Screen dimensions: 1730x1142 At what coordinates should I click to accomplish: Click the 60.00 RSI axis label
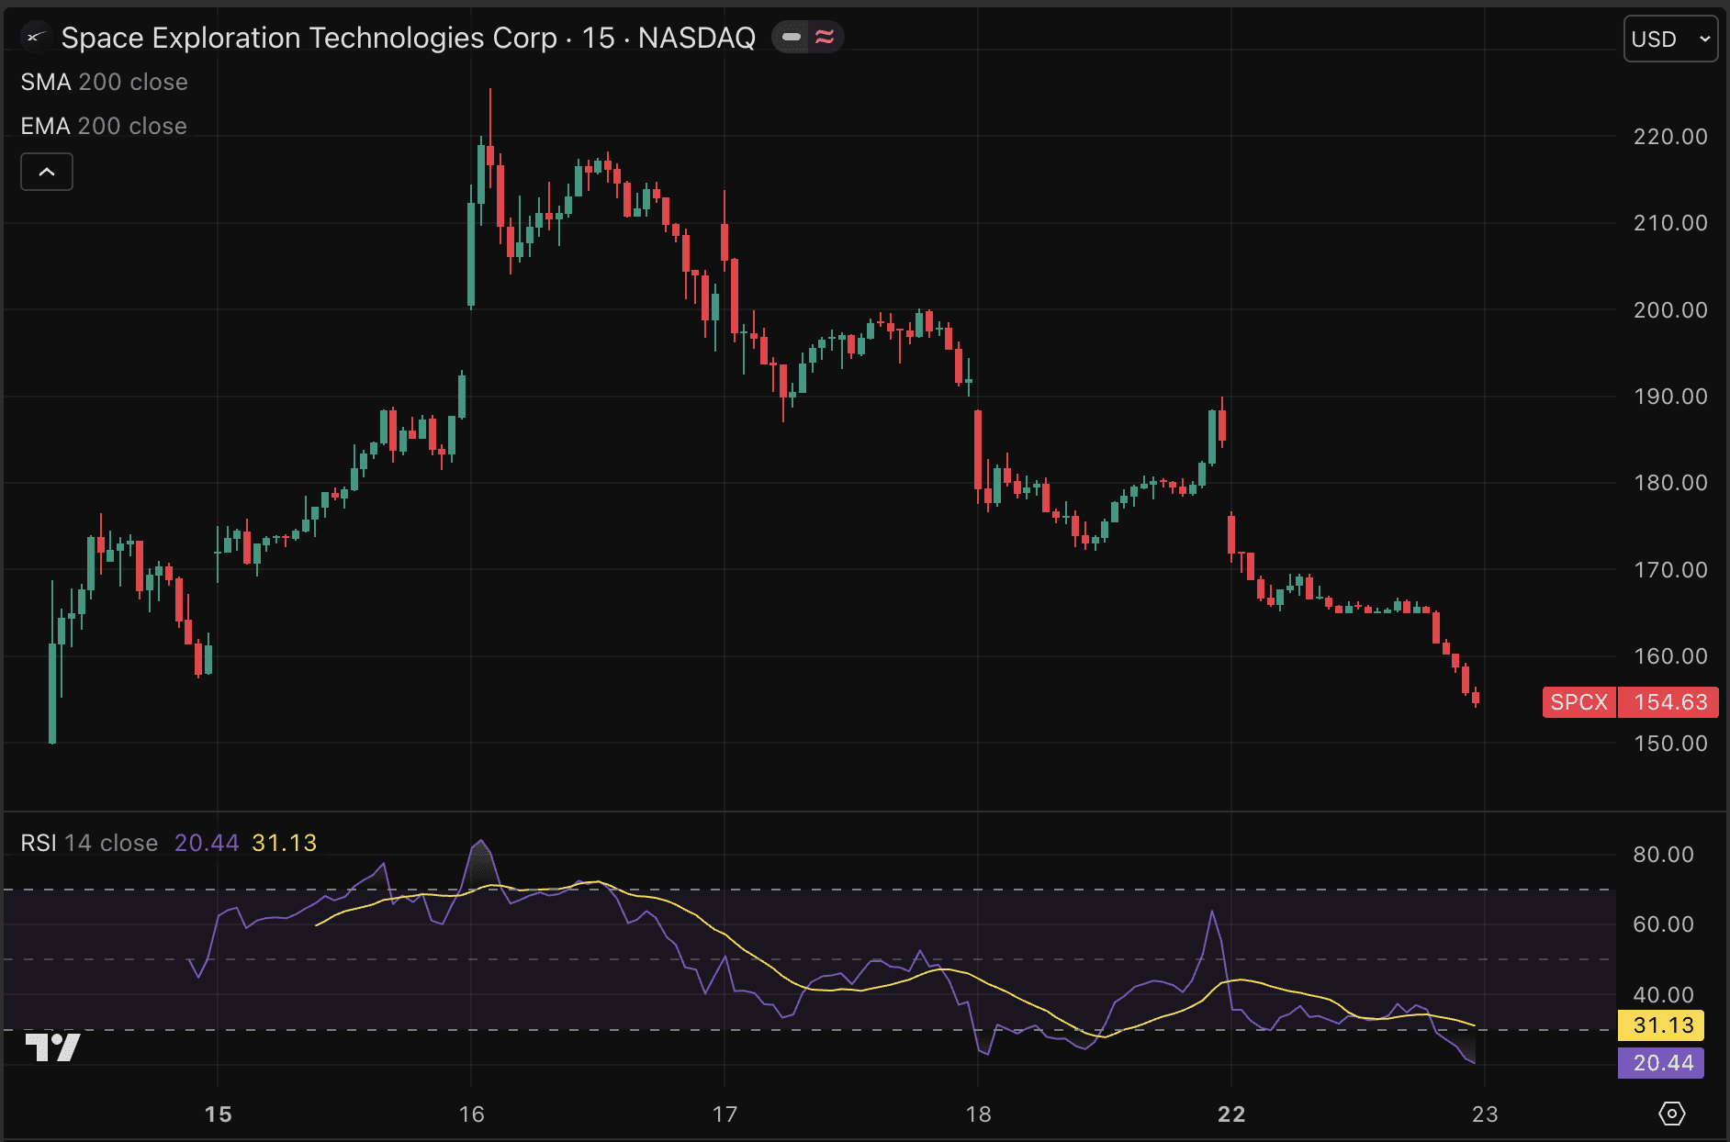coord(1663,924)
